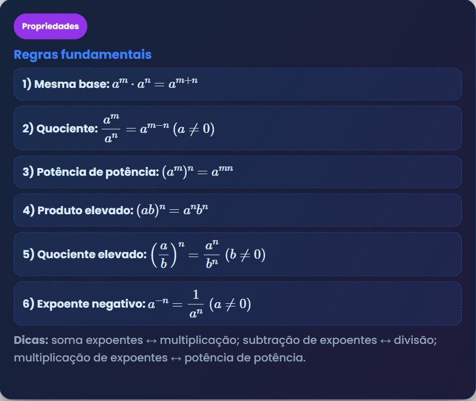Click the a^m over a^n fraction
This screenshot has height=401, width=476.
click(x=110, y=129)
